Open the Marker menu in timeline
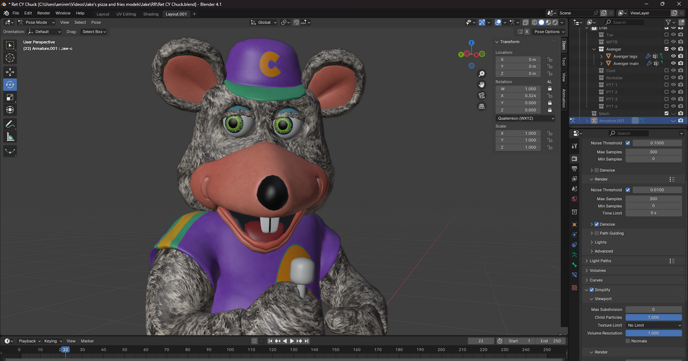The width and height of the screenshot is (688, 361). click(87, 341)
